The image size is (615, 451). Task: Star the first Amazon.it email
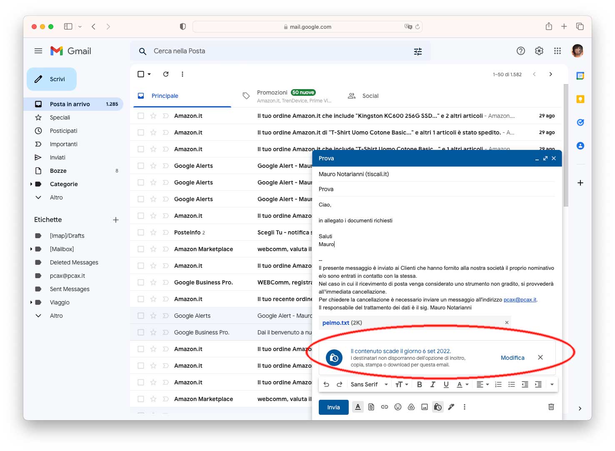tap(153, 116)
